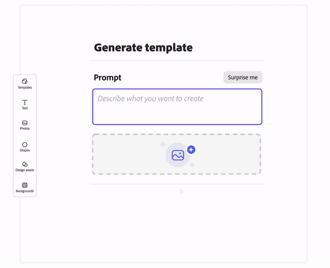The width and height of the screenshot is (330, 268).
Task: Click the 'Design assets' sidebar label
Action: pyautogui.click(x=25, y=170)
